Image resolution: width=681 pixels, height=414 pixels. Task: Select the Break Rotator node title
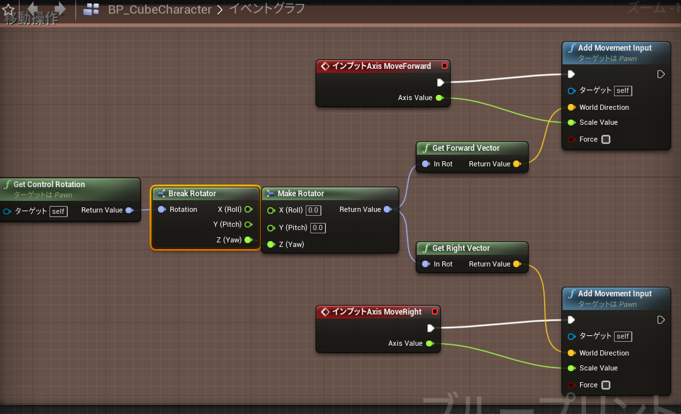pyautogui.click(x=192, y=194)
